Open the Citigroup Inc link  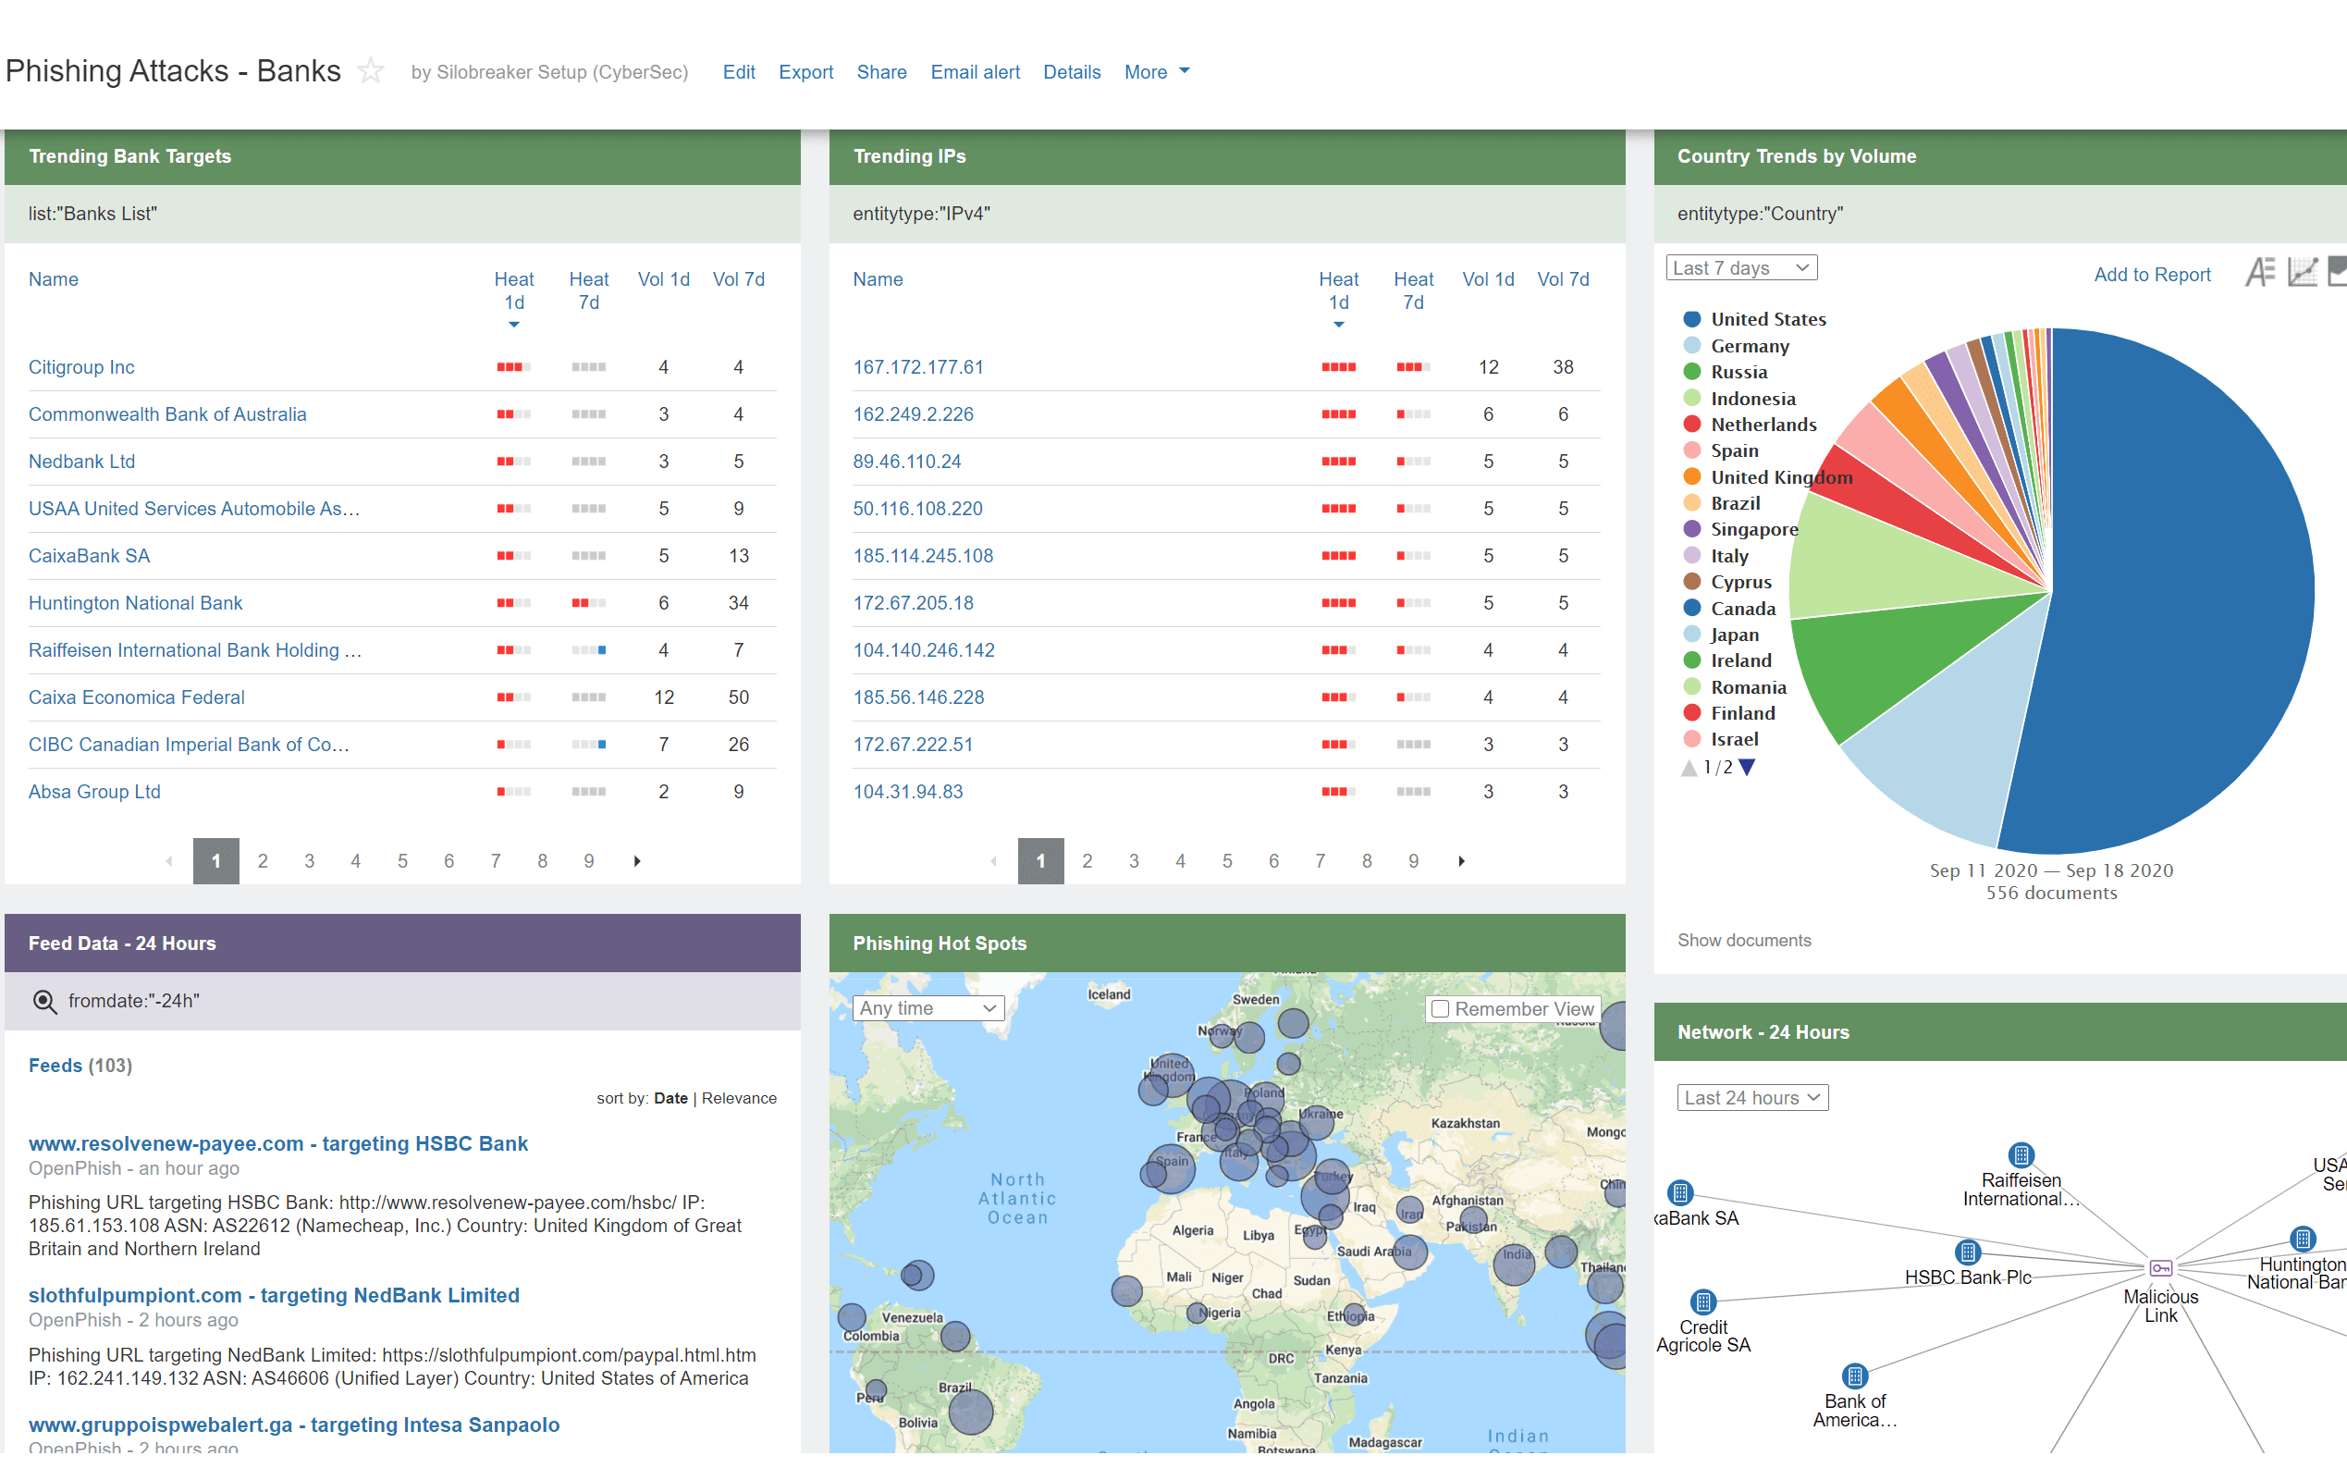(x=81, y=367)
